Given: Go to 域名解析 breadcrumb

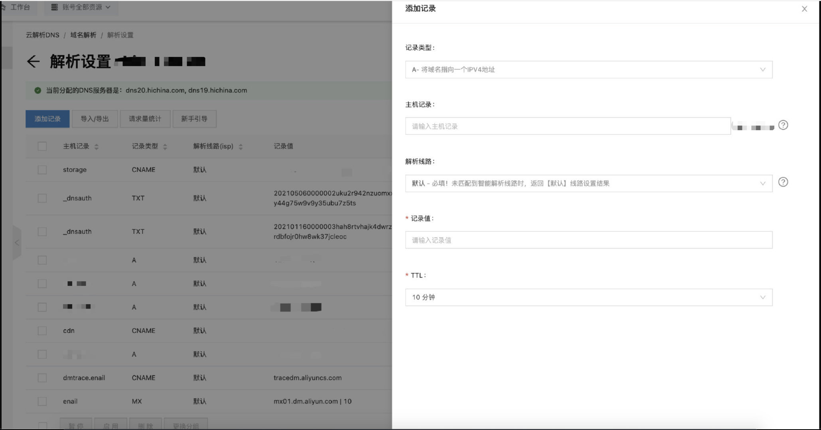Looking at the screenshot, I should coord(83,35).
